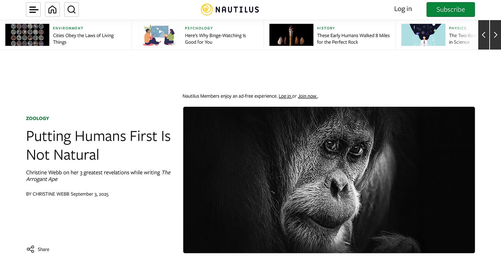This screenshot has width=501, height=273.
Task: Open the PHYSICS Two-Body story card
Action: click(x=437, y=35)
